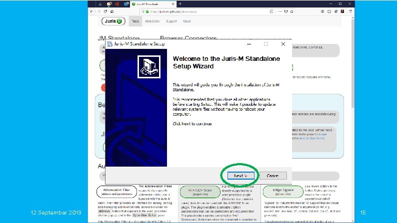Show the Firefox sidebars icon
This screenshot has height=223, width=397.
click(x=329, y=11)
